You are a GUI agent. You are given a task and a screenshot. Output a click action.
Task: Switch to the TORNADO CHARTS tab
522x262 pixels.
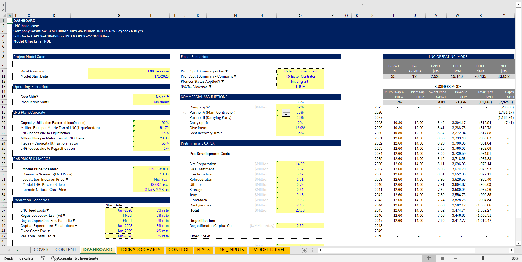tap(140, 250)
